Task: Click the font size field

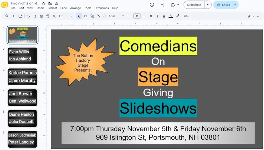Action: pyautogui.click(x=137, y=16)
